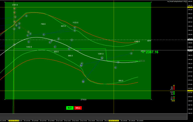Viewport: 193px width, 122px height.
Task: Click the lowest trade arrow marker on the chart
Action: pyautogui.click(x=83, y=81)
